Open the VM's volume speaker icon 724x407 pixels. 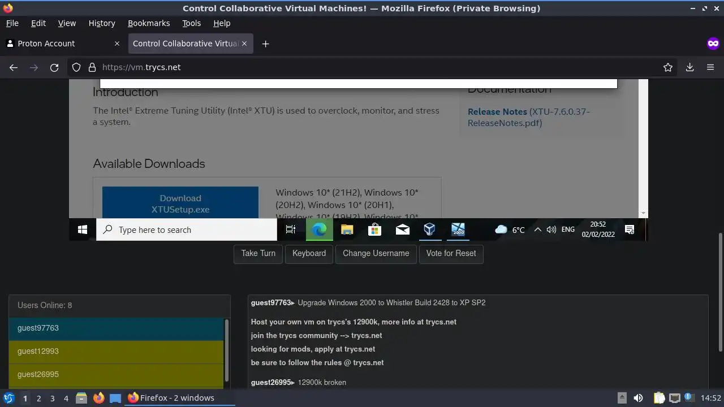[551, 230]
